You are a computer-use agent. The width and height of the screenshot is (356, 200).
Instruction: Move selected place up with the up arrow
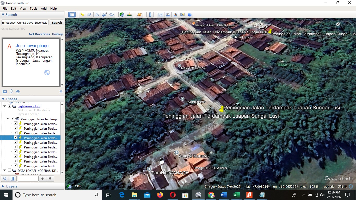(42, 179)
